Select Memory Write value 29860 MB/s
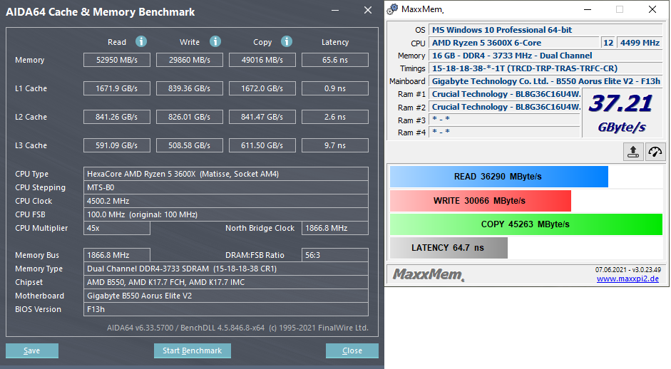 [190, 60]
